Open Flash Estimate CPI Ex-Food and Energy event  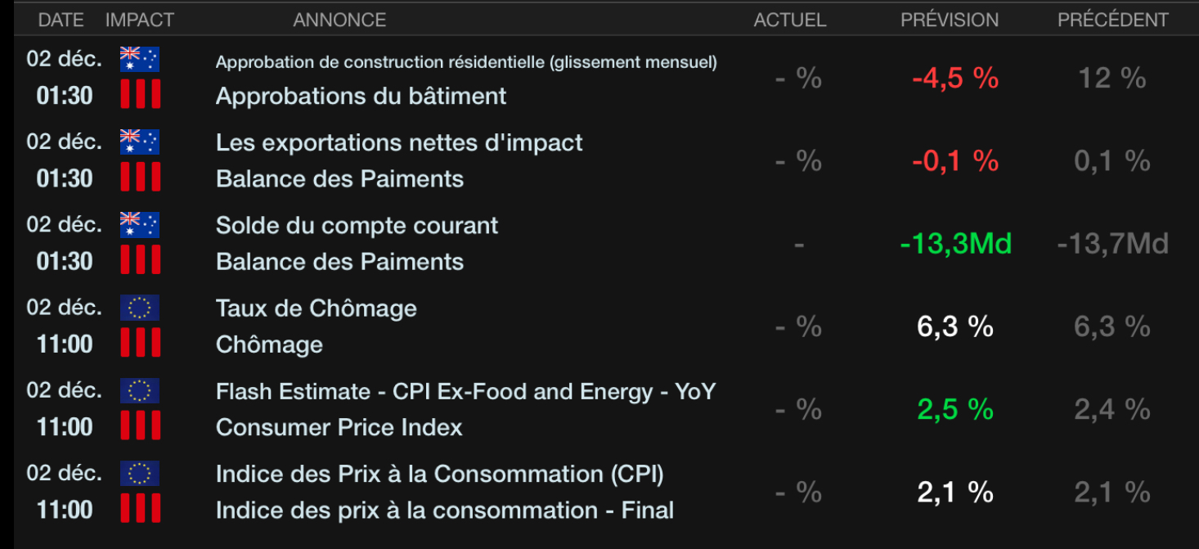pos(465,392)
